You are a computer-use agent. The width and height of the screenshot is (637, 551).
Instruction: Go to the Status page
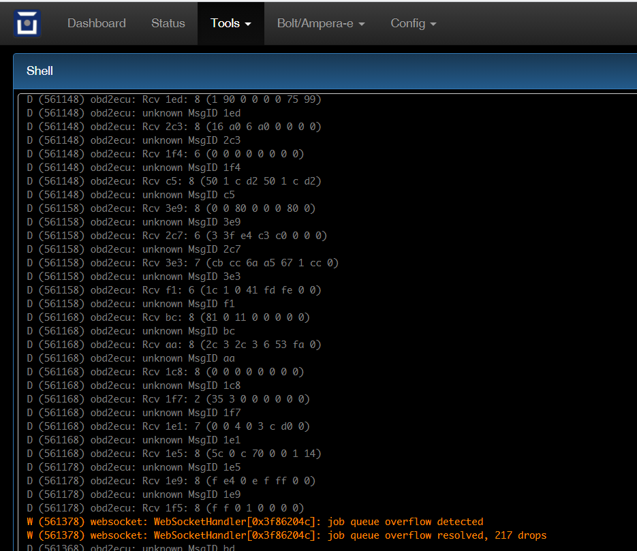(x=168, y=23)
